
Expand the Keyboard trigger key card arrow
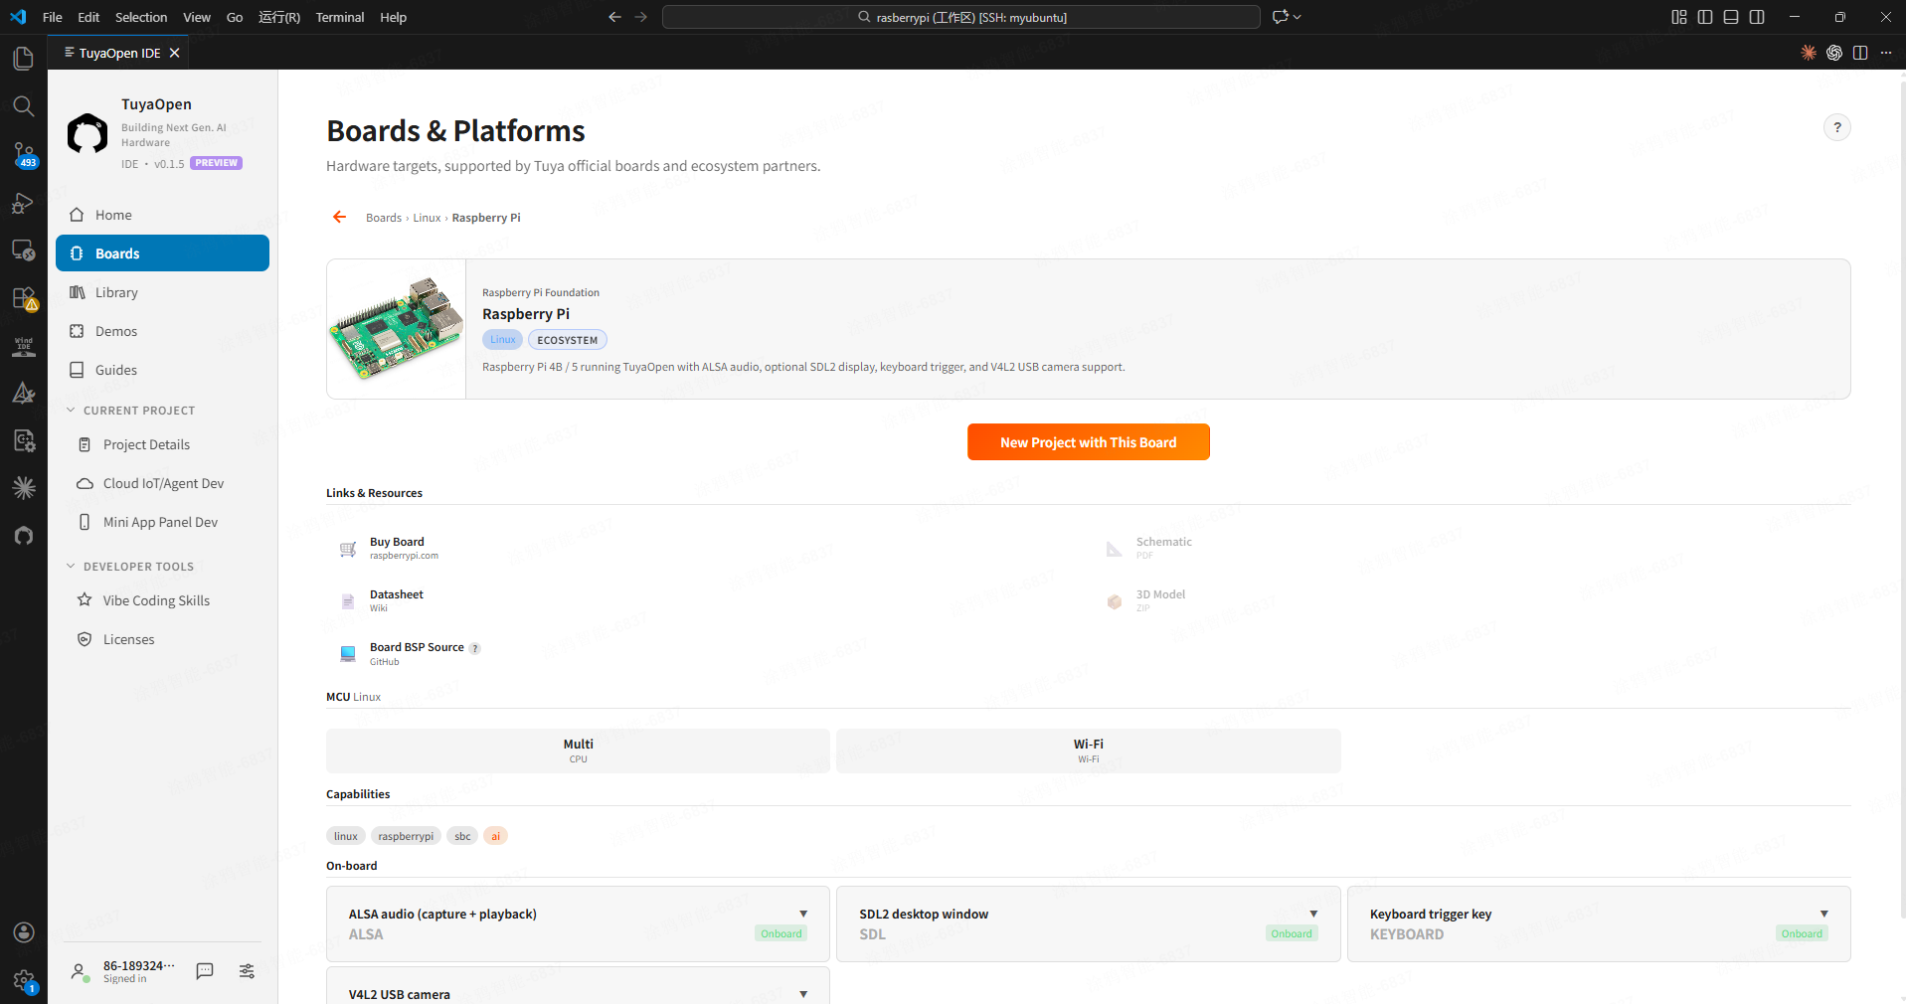(x=1824, y=914)
